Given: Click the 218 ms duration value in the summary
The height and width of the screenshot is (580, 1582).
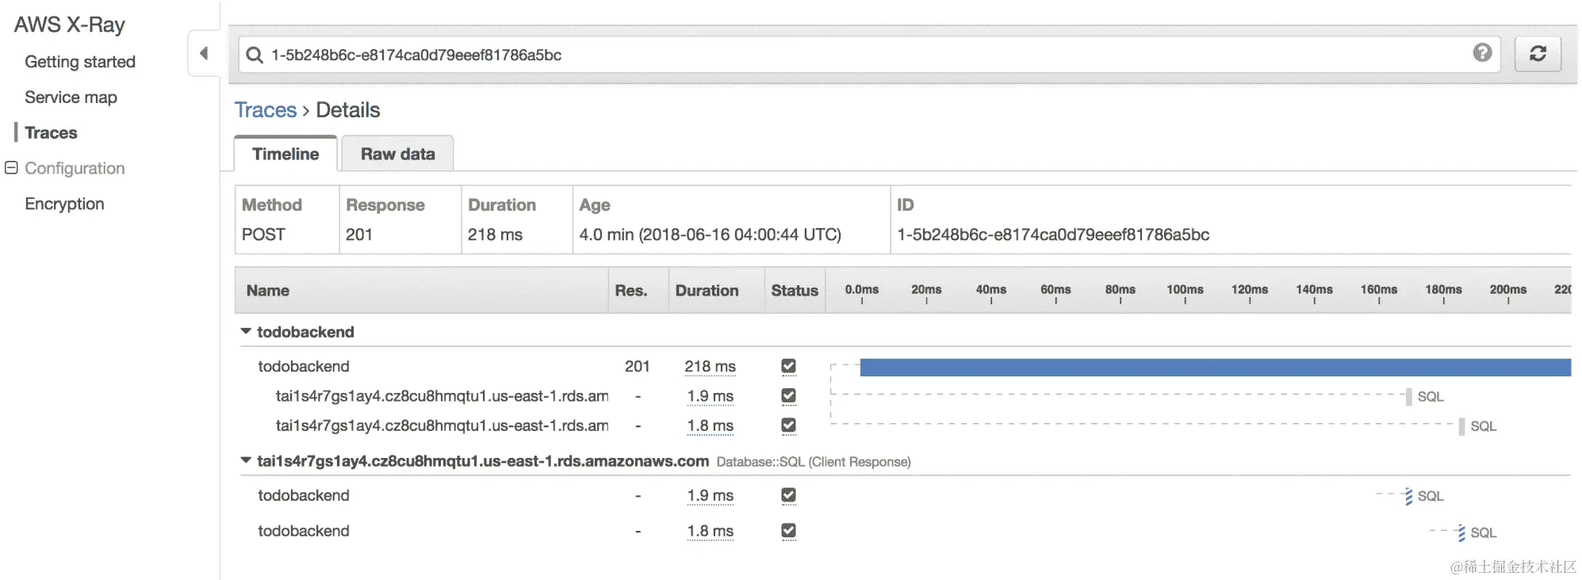Looking at the screenshot, I should (x=495, y=235).
